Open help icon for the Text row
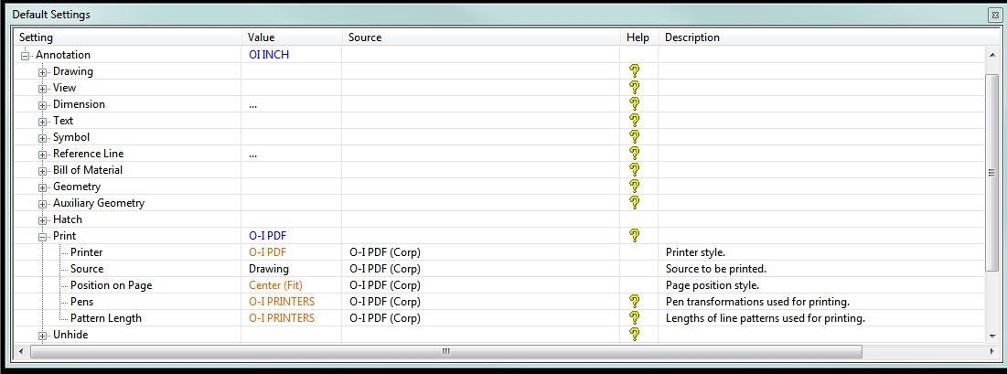Viewport: 1007px width, 374px height. [x=635, y=120]
